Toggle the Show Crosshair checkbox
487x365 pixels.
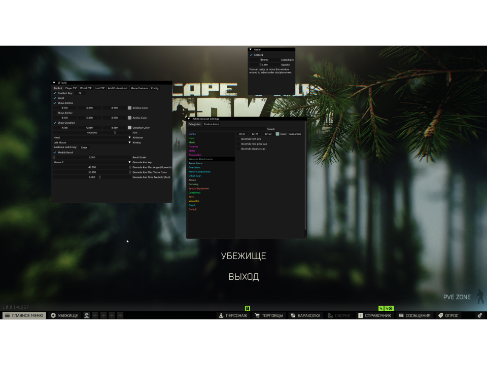pyautogui.click(x=55, y=123)
